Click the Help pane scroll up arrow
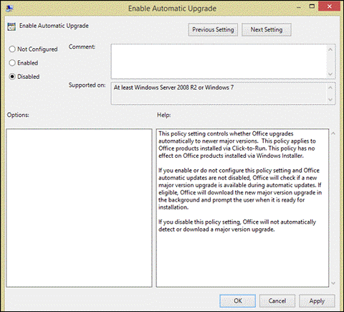The image size is (344, 312). click(333, 133)
